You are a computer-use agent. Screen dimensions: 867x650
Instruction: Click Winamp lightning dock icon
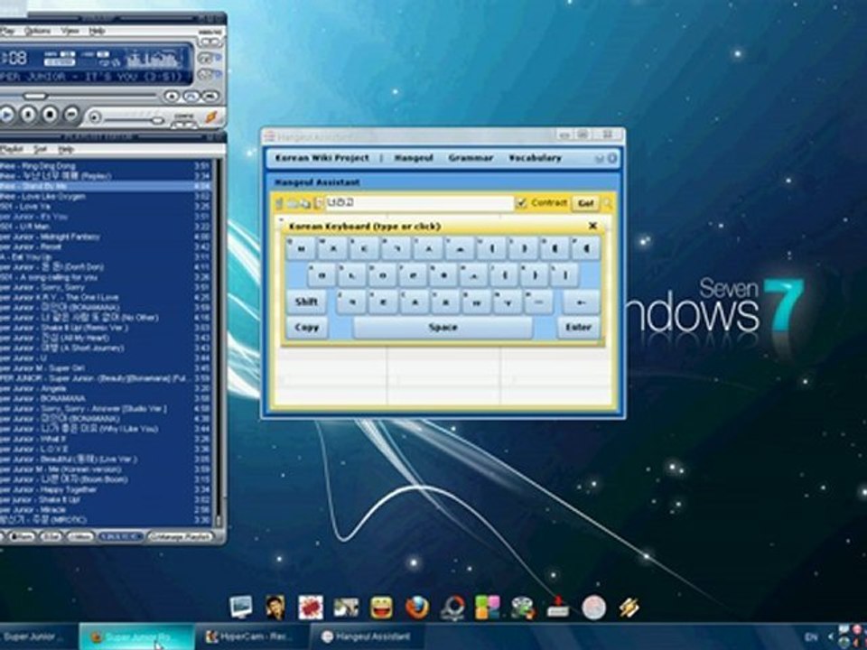(x=629, y=608)
